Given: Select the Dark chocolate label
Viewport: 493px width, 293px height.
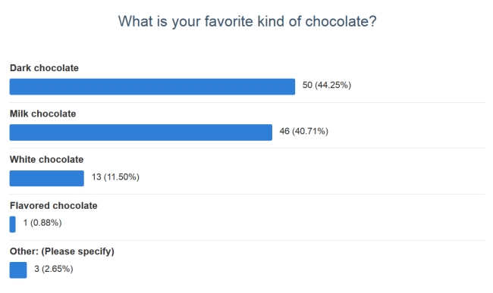Looking at the screenshot, I should coord(44,68).
